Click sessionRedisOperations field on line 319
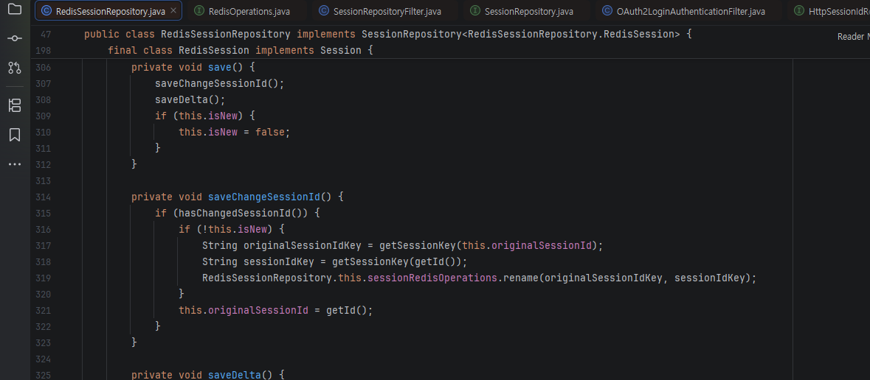Screen dimensions: 870x380 pos(432,278)
